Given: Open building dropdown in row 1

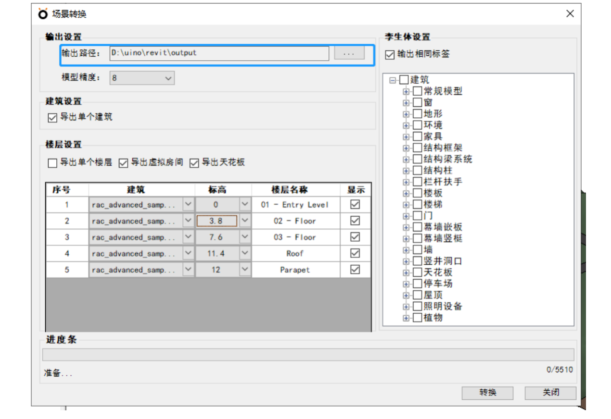Looking at the screenshot, I should coord(188,205).
